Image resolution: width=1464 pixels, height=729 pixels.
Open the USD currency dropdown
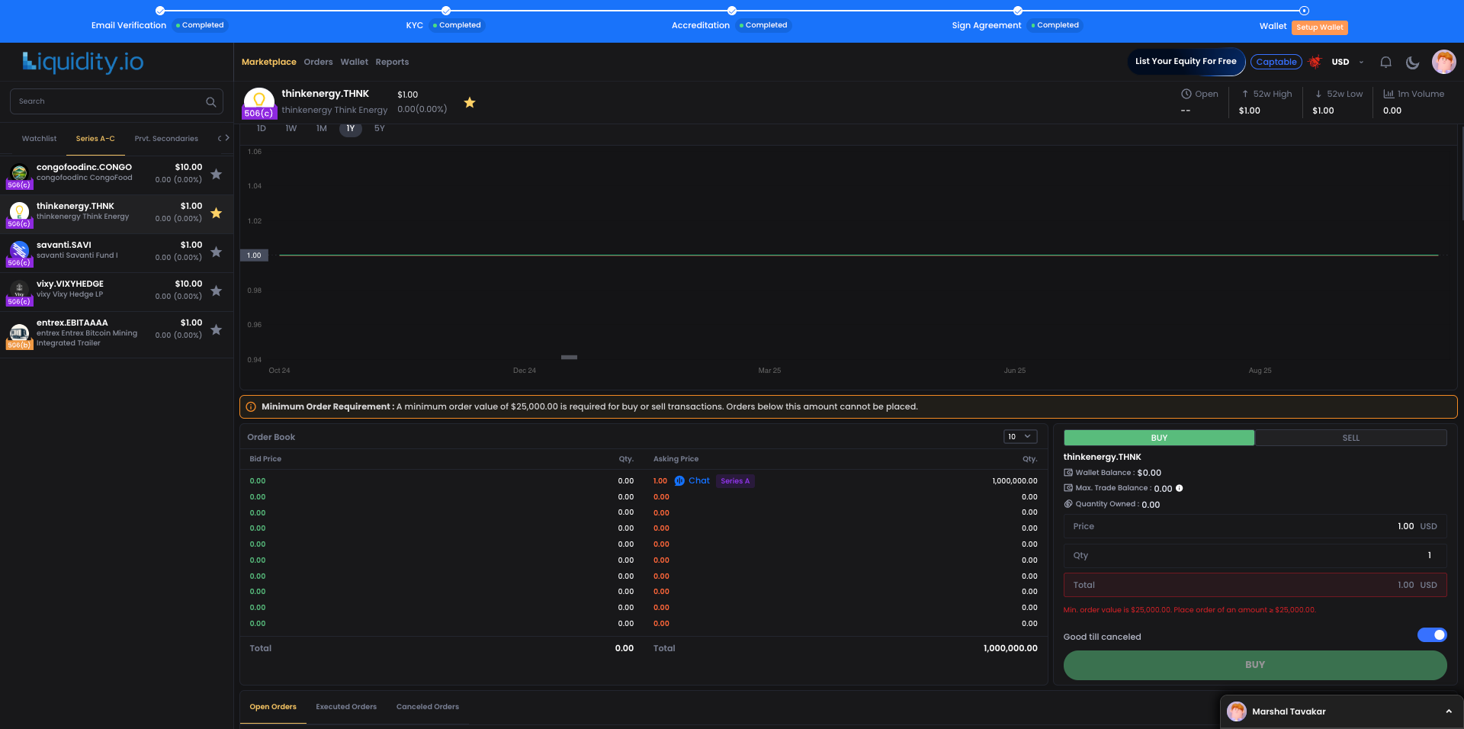[x=1348, y=63]
